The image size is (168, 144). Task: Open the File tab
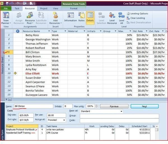coord(6,8)
